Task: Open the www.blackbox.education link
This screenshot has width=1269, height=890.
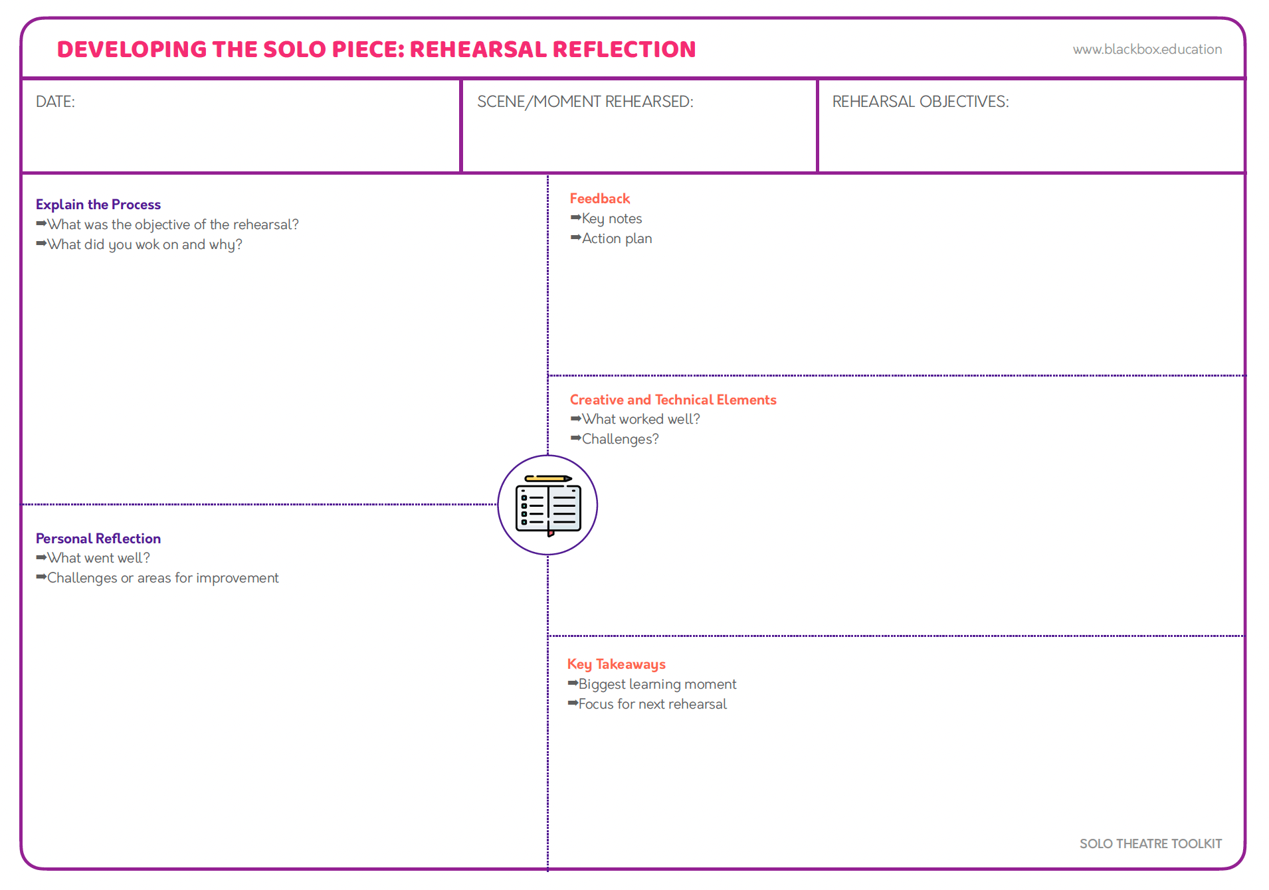Action: click(1147, 49)
